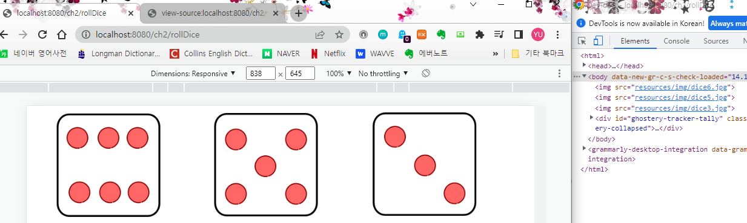
Task: Open the YU profile avatar
Action: pyautogui.click(x=538, y=34)
